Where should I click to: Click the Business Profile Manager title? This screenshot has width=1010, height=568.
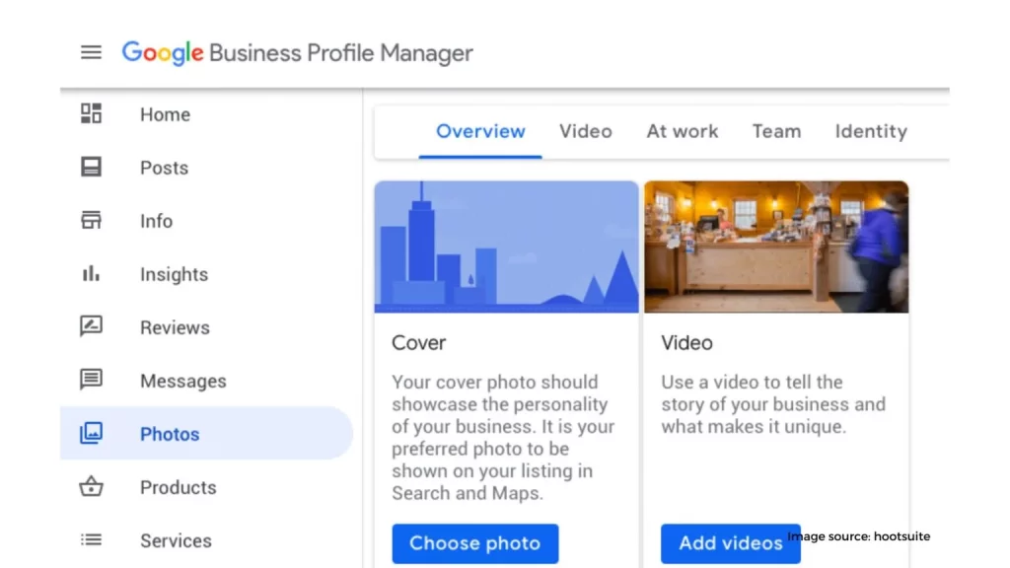[340, 53]
